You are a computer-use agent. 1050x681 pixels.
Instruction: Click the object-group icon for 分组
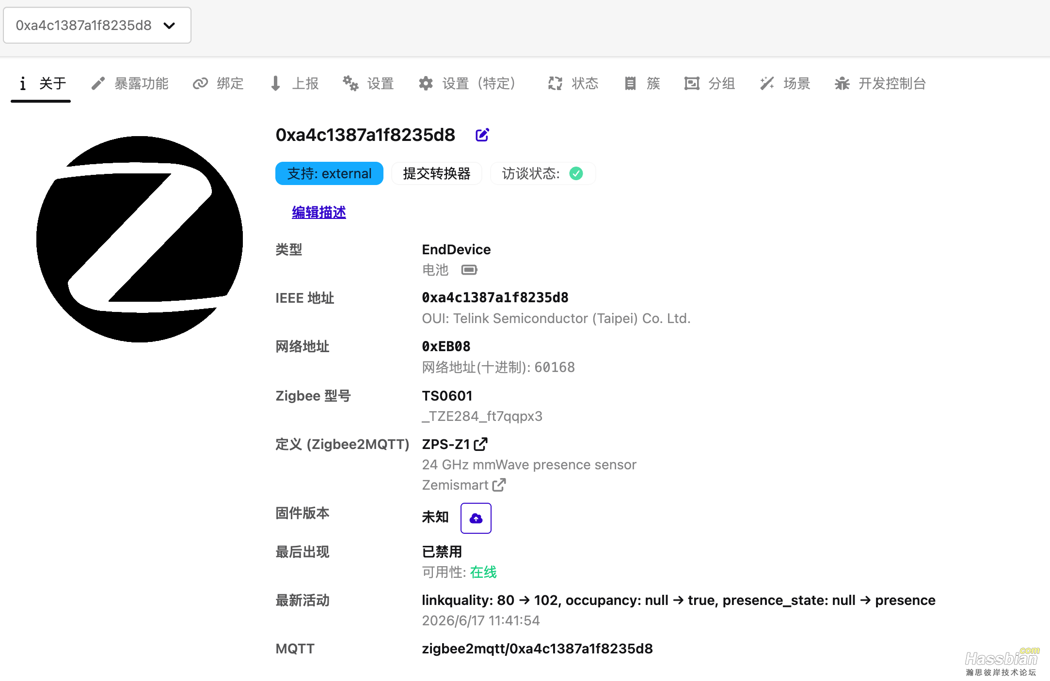pos(692,84)
